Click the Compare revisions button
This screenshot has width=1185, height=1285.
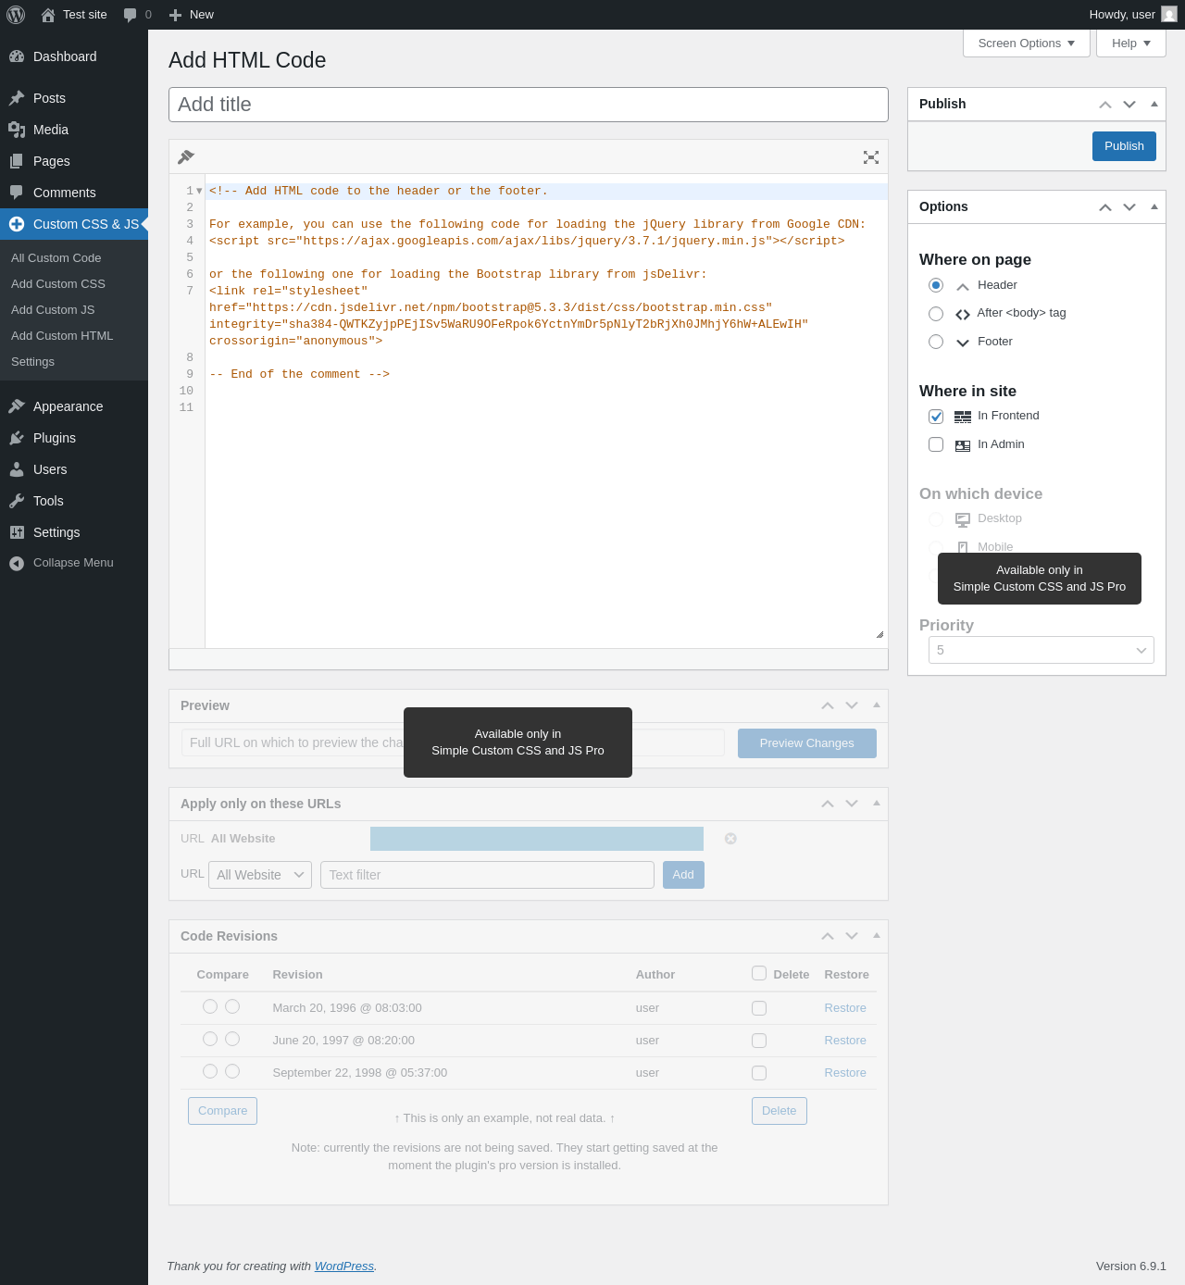[x=222, y=1111]
